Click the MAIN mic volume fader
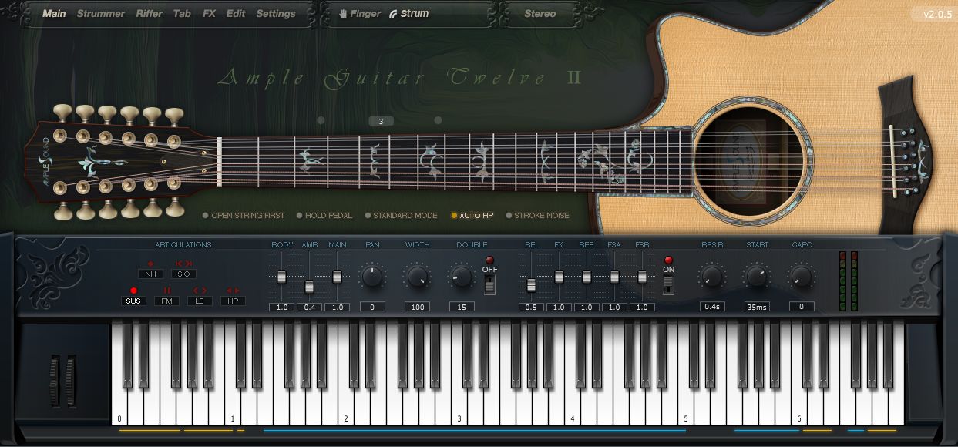 click(x=337, y=277)
